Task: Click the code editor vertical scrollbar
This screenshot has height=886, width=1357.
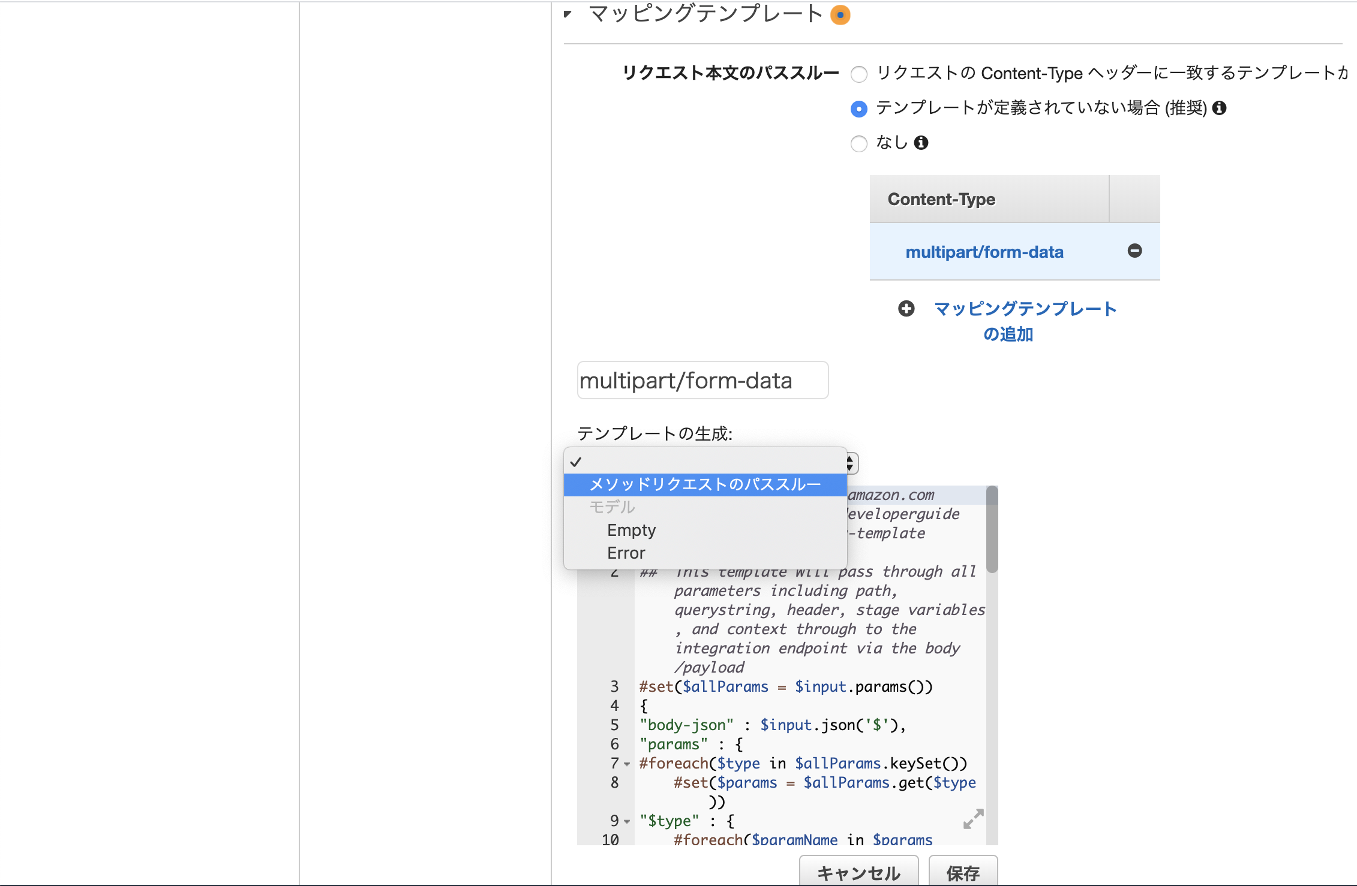Action: tap(992, 529)
